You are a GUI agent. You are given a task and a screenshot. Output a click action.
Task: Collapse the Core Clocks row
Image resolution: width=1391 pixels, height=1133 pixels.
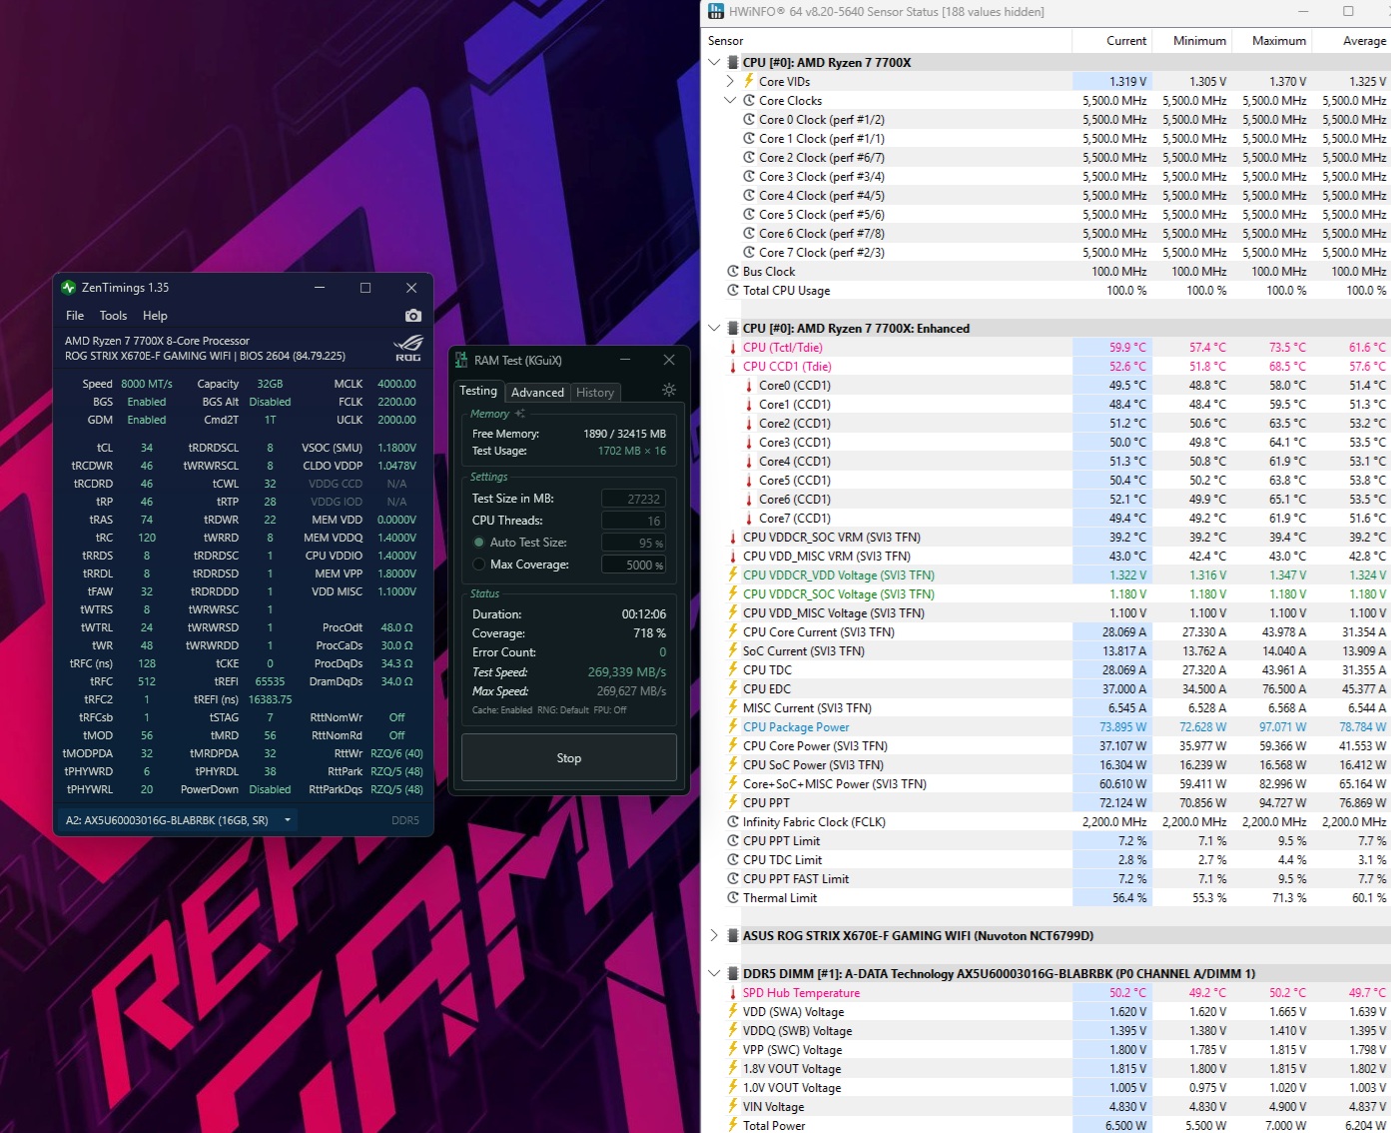click(730, 101)
